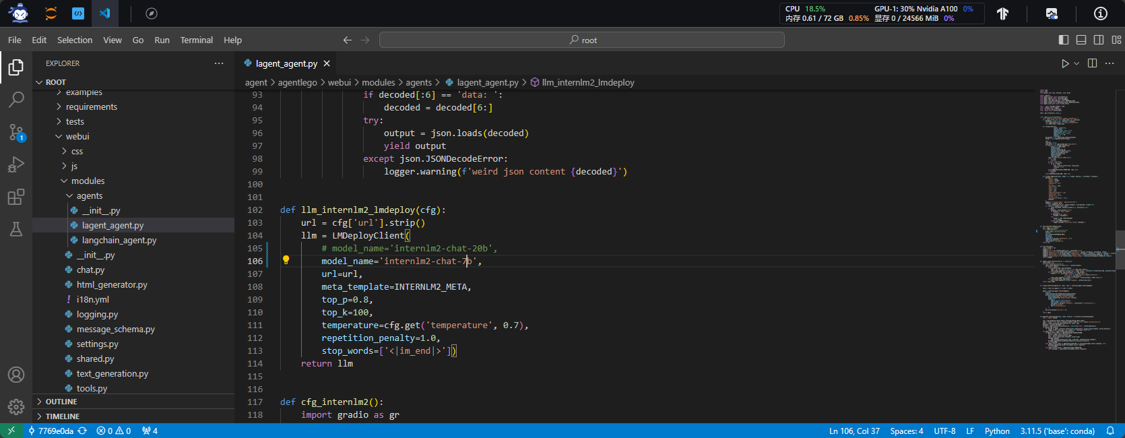The height and width of the screenshot is (438, 1125).
Task: Go back with the left arrow
Action: point(348,40)
